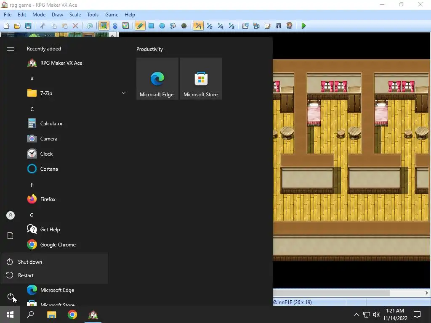431x323 pixels.
Task: Expand the Start menu hamburger
Action: 11,49
